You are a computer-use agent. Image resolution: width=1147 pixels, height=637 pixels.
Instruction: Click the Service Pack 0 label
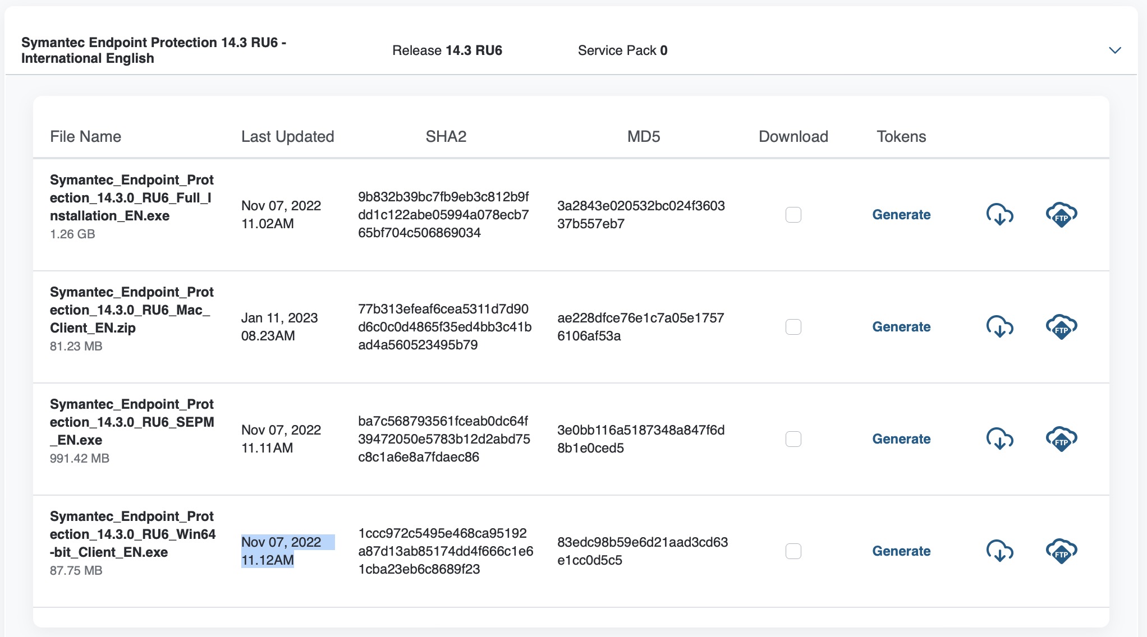point(623,50)
